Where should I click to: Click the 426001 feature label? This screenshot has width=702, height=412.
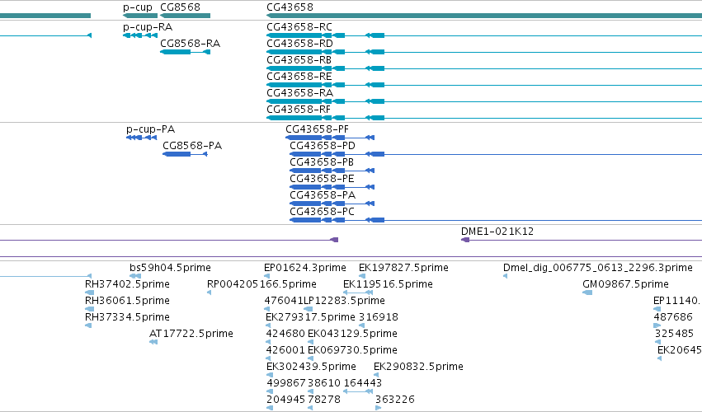[285, 350]
